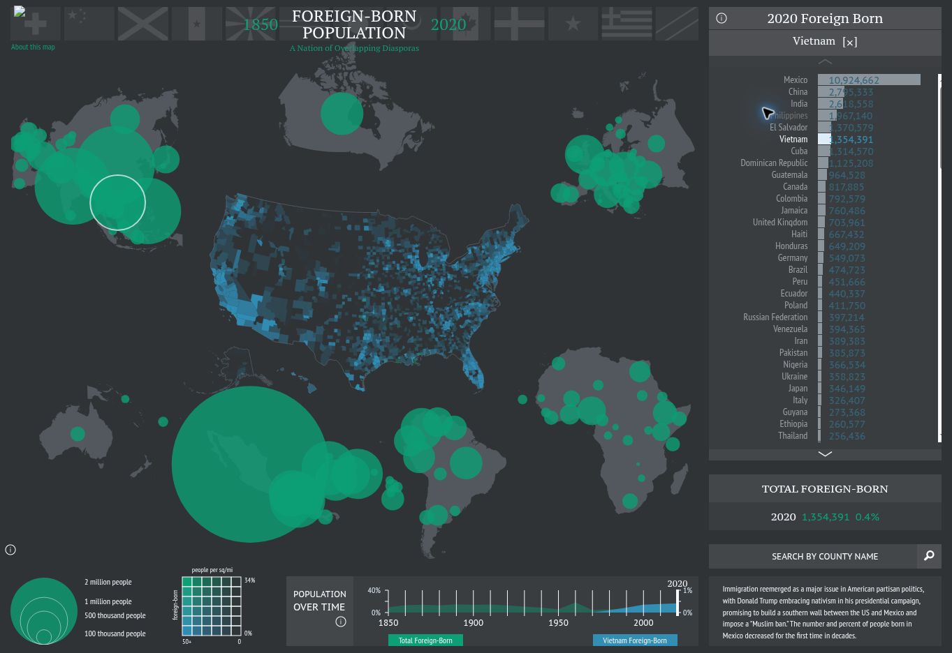The image size is (952, 653).
Task: Click the Search by County Name field
Action: (813, 556)
